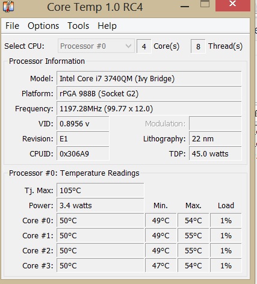Screen dimensions: 257x284
Task: Click the Select CPU dropdown arrow
Action: pyautogui.click(x=128, y=46)
